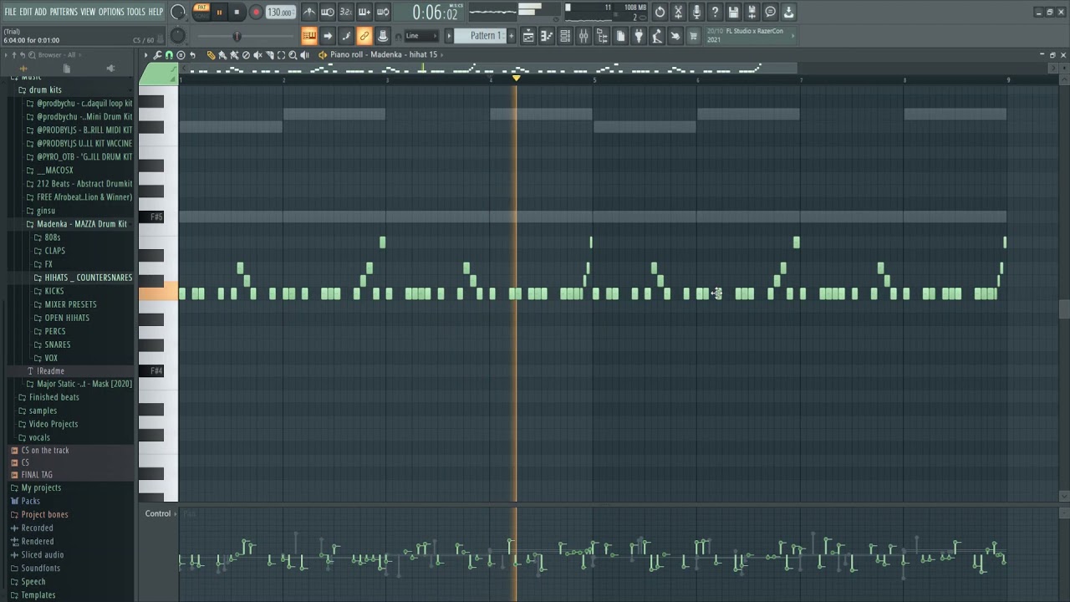Viewport: 1070px width, 602px height.
Task: Open the PATTERNS menu
Action: coord(64,12)
